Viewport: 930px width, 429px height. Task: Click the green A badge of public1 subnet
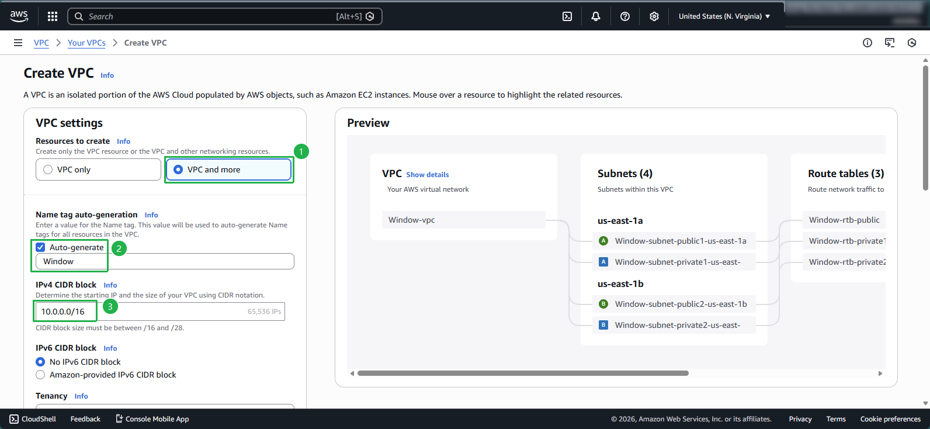click(603, 241)
